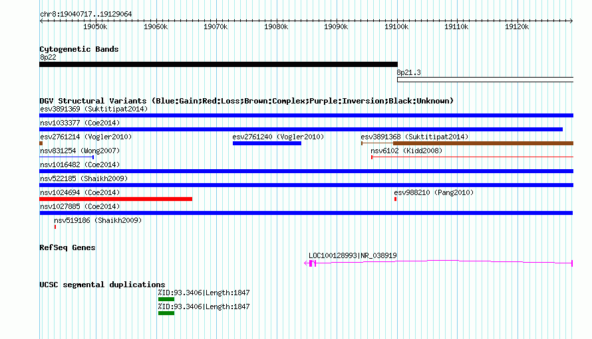Select the magenta LOC100128993 intron line
Viewport: 592px width, 339px height.
pyautogui.click(x=444, y=261)
